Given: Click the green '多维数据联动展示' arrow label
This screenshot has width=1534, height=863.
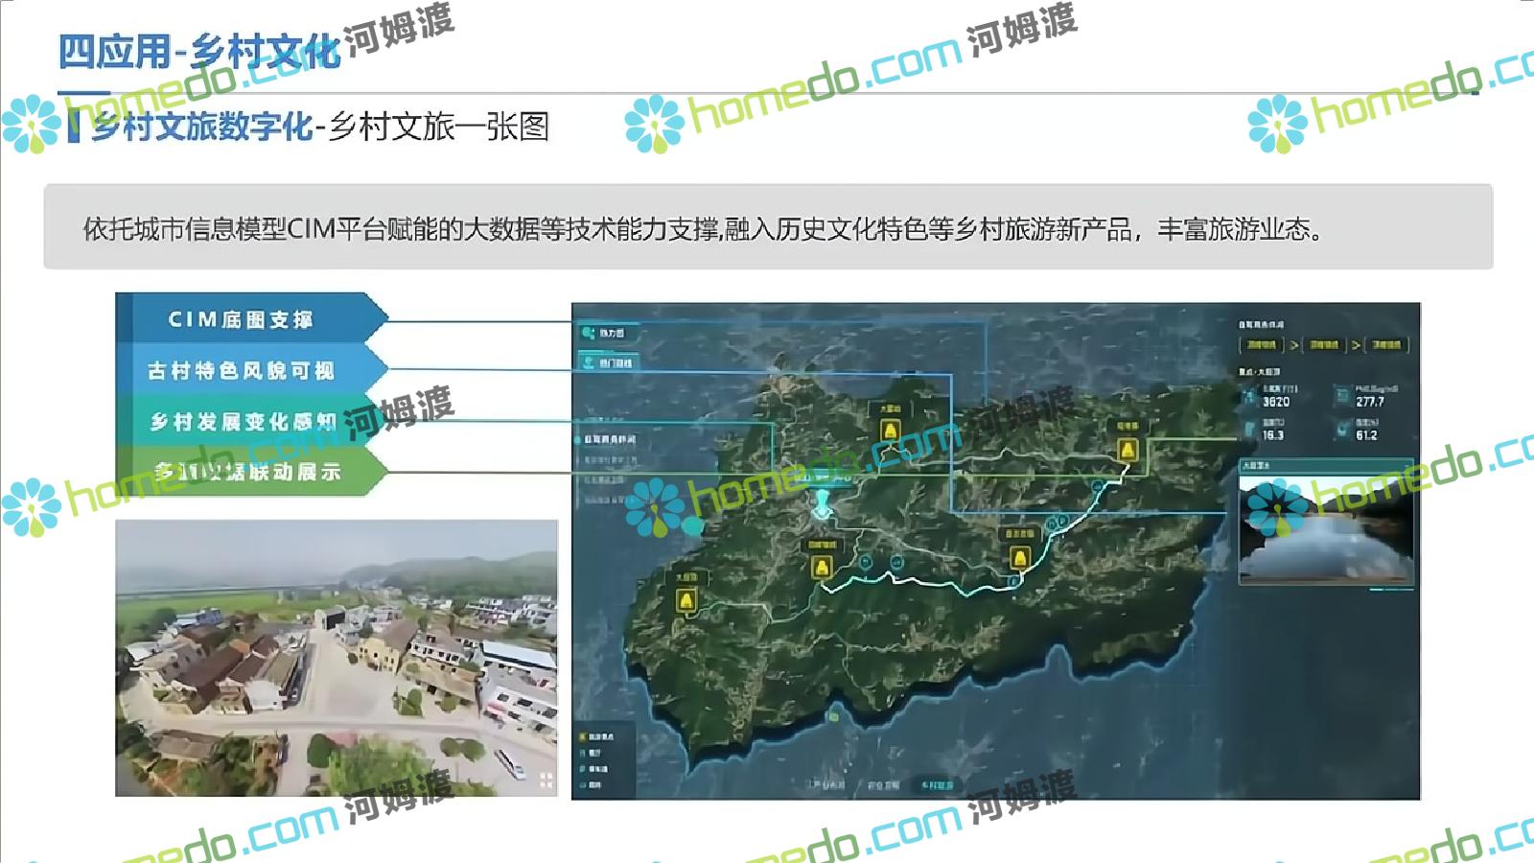Looking at the screenshot, I should (246, 472).
